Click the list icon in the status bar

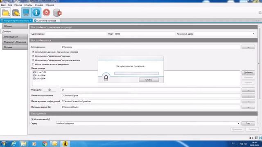point(257,138)
